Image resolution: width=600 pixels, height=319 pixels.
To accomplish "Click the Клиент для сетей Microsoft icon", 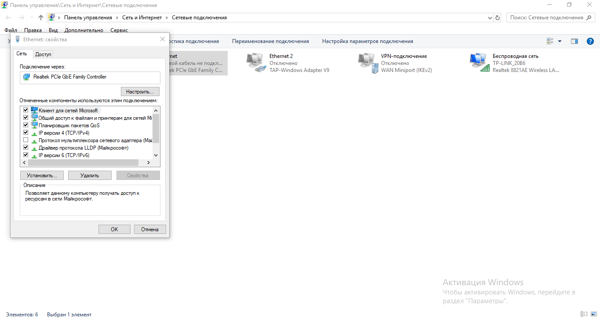I will (x=34, y=110).
